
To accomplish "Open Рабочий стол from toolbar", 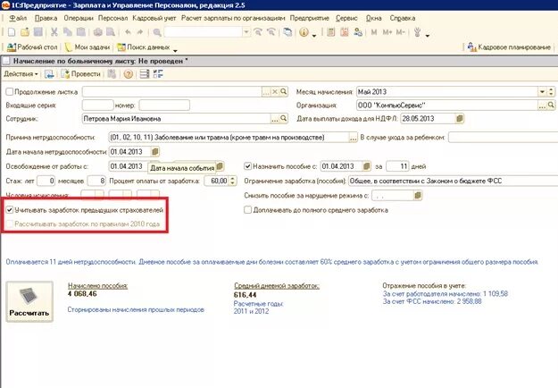I will pos(32,47).
